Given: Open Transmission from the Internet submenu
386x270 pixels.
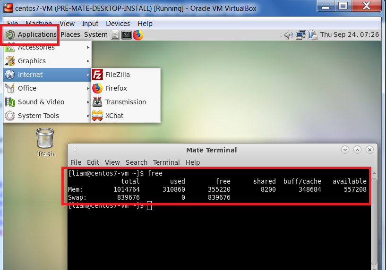Looking at the screenshot, I should click(125, 102).
